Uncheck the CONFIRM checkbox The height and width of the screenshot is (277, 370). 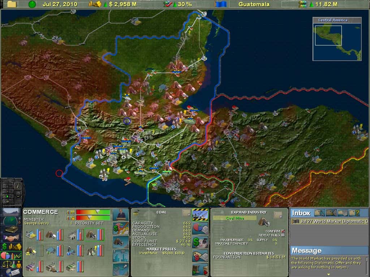pyautogui.click(x=283, y=231)
